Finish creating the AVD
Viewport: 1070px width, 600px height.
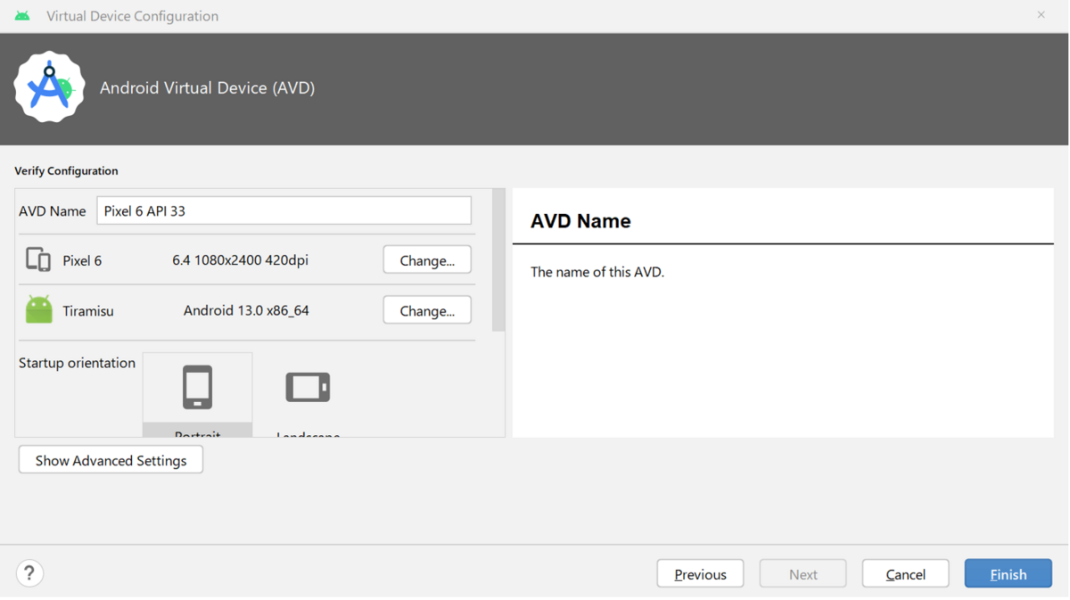[x=1008, y=574]
